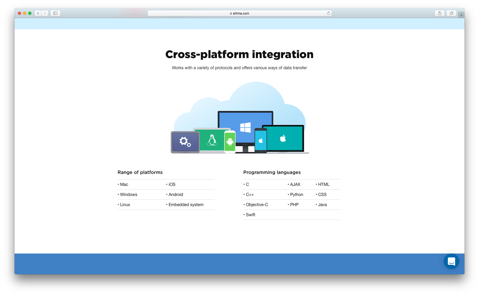Click the Linux penguin laptop icon
This screenshot has width=479, height=295.
[212, 140]
